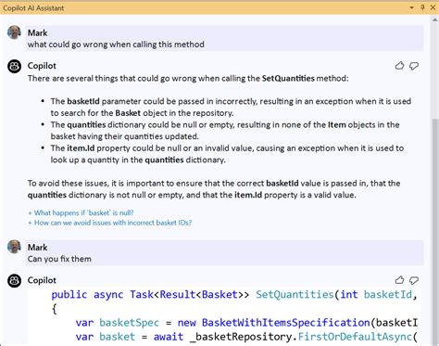
Task: Click the code line 'var basket = await _basketRepository'
Action: (x=246, y=337)
